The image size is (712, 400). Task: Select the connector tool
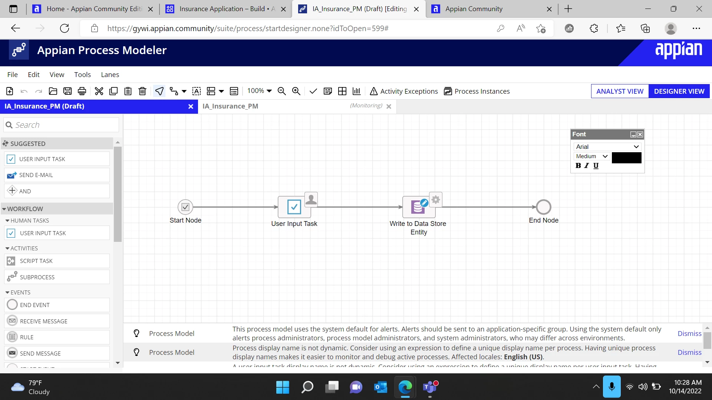point(174,91)
